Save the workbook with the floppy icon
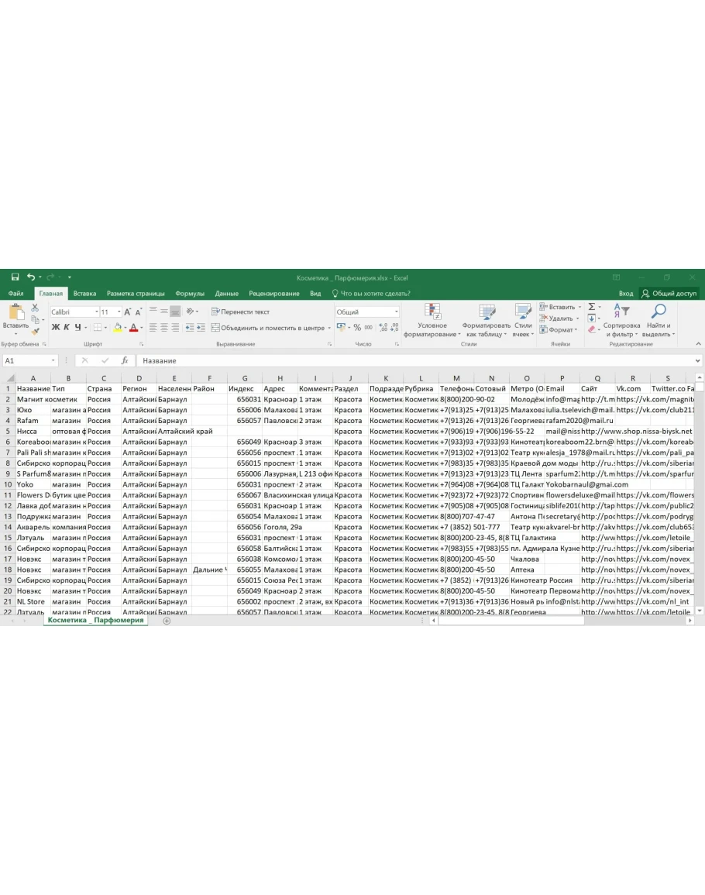705x895 pixels. [15, 277]
